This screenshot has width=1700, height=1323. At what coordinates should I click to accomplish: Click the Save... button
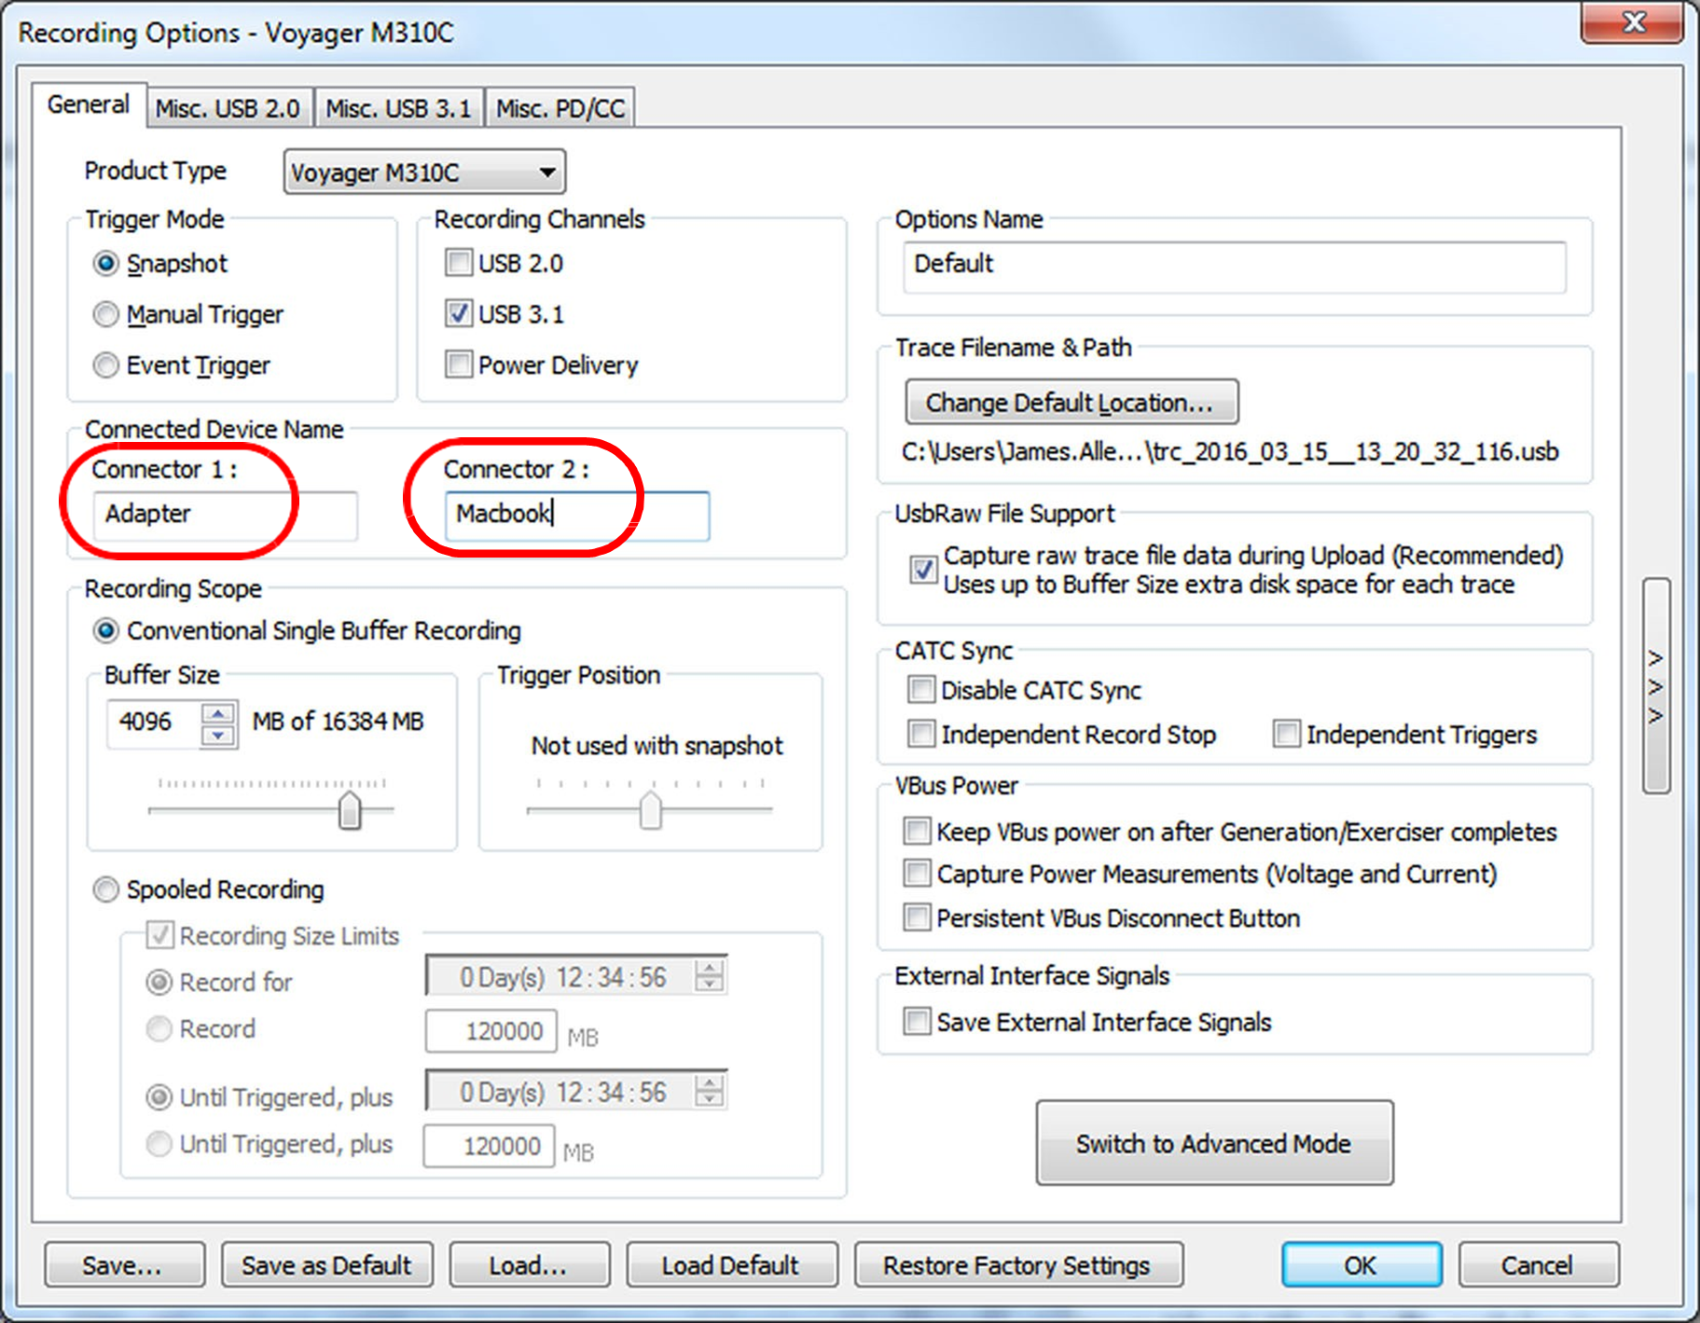pyautogui.click(x=124, y=1265)
